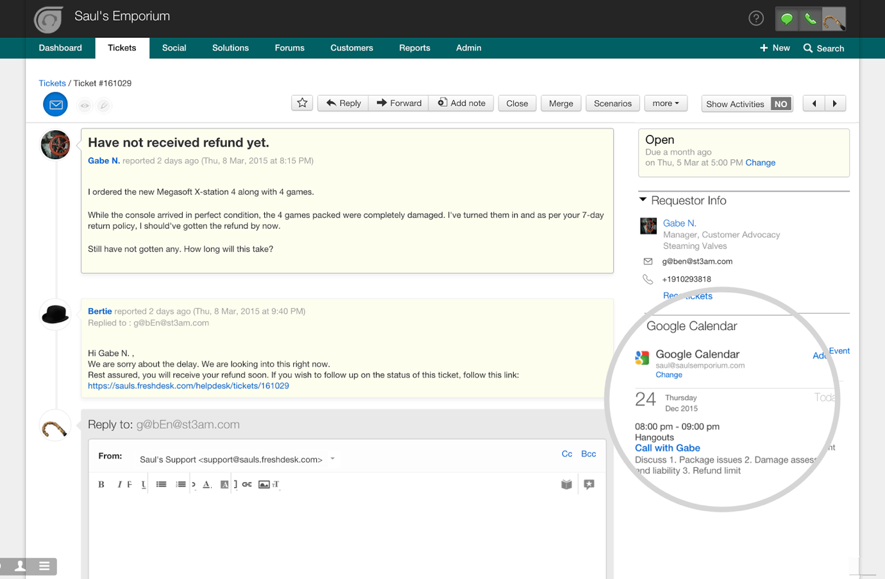This screenshot has width=885, height=579.
Task: Change the Google Calendar account
Action: point(669,375)
